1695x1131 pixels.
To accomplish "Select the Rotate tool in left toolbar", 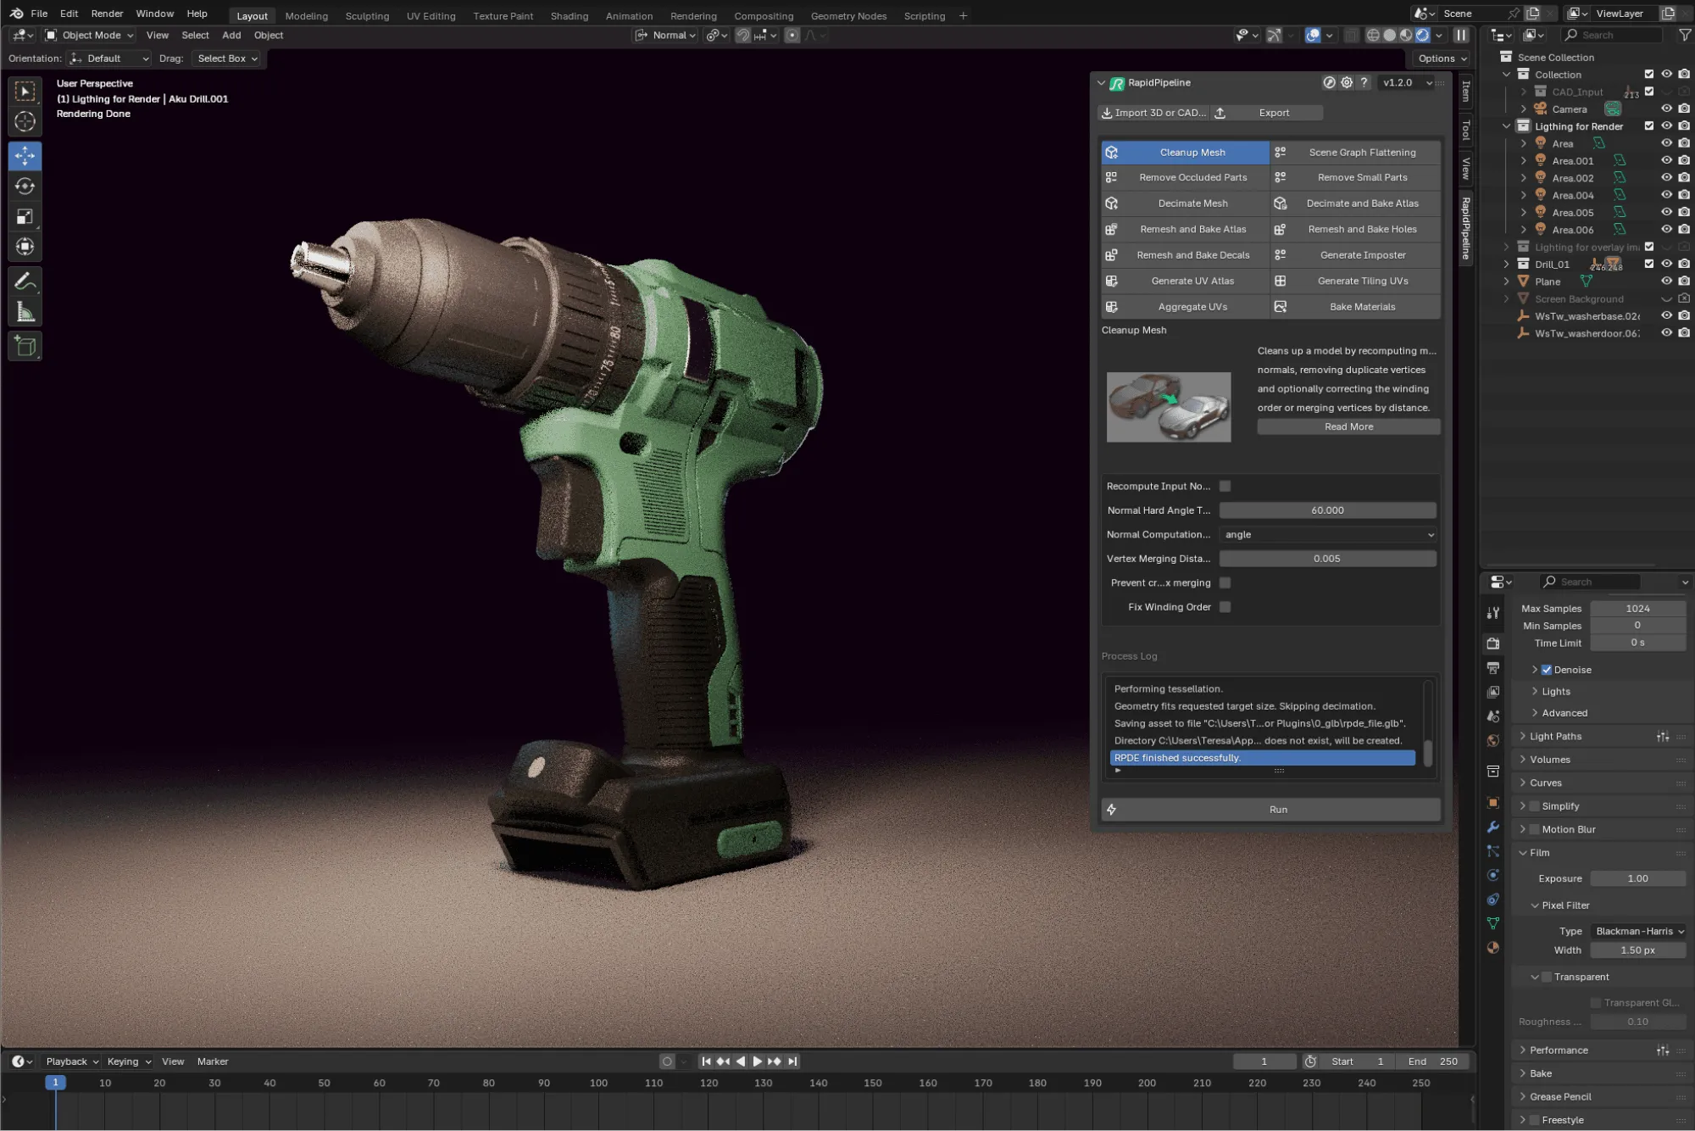I will pos(25,187).
